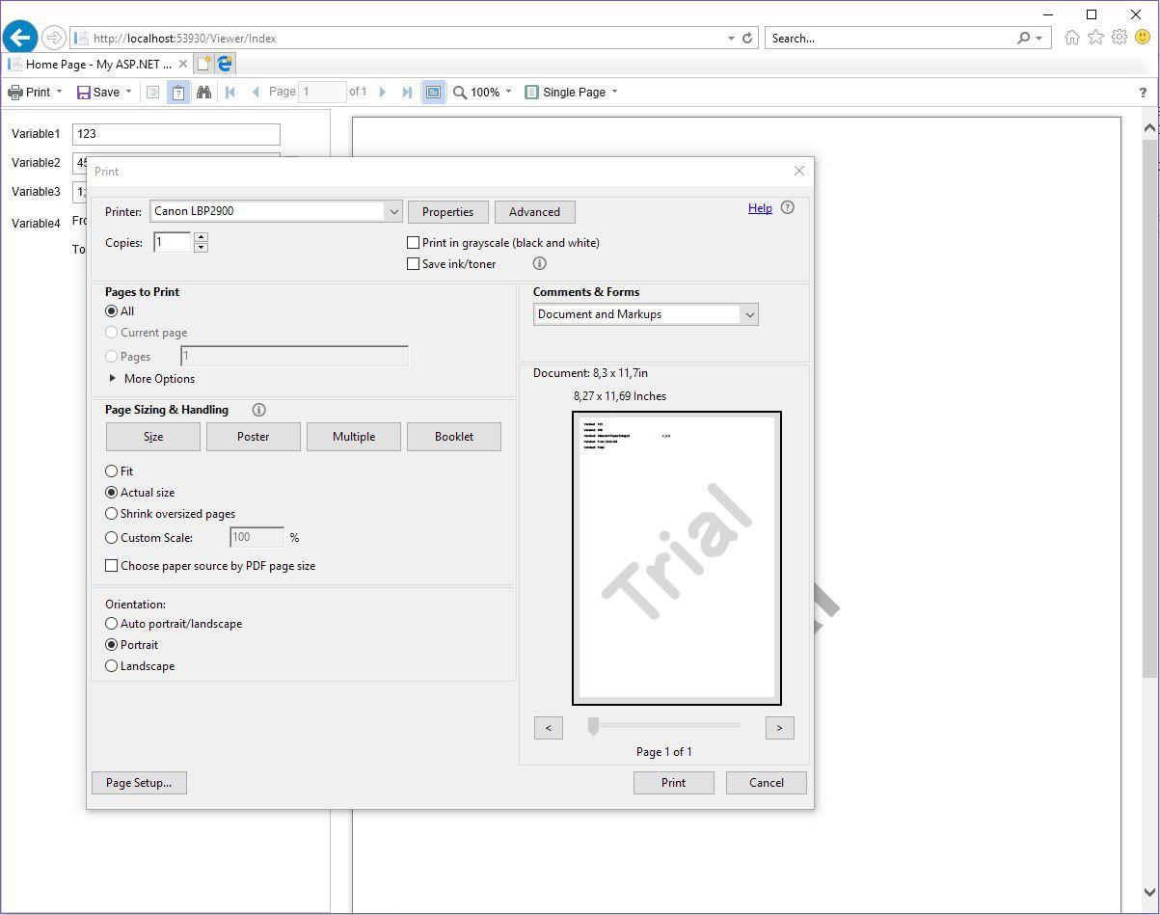Open Comments & Forms dropdown Document and Markups

click(x=646, y=314)
